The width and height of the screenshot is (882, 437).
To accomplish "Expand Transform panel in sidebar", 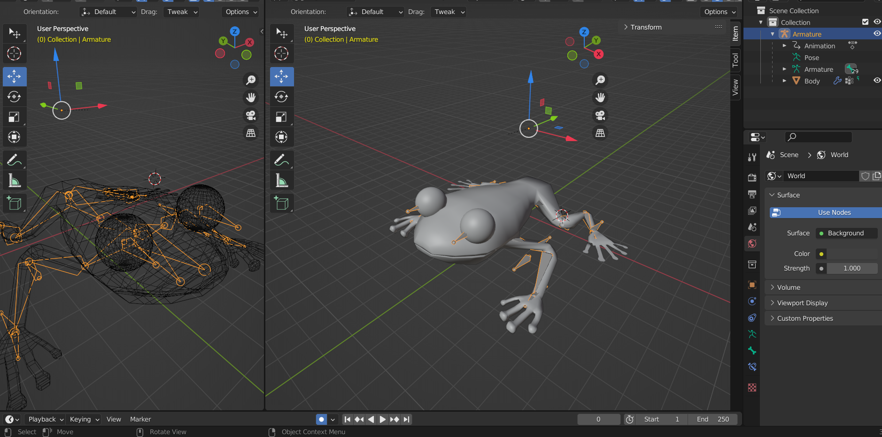I will coord(642,27).
